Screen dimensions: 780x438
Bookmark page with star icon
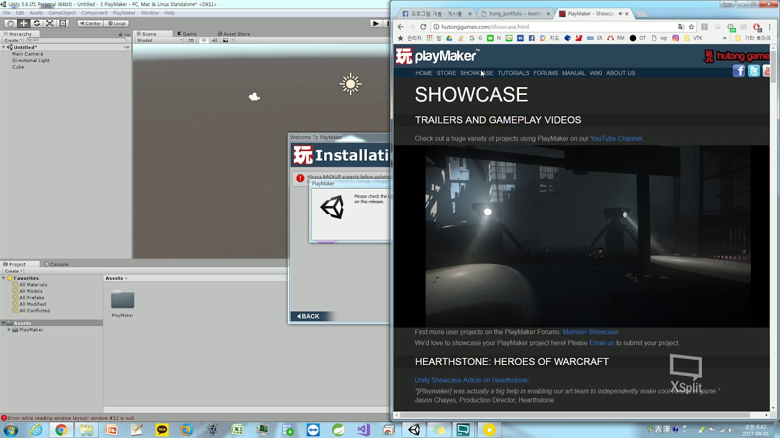[x=691, y=27]
